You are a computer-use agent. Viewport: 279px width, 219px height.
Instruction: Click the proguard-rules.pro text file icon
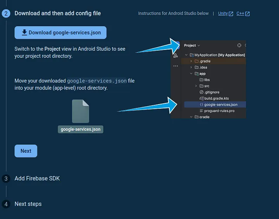click(x=201, y=111)
